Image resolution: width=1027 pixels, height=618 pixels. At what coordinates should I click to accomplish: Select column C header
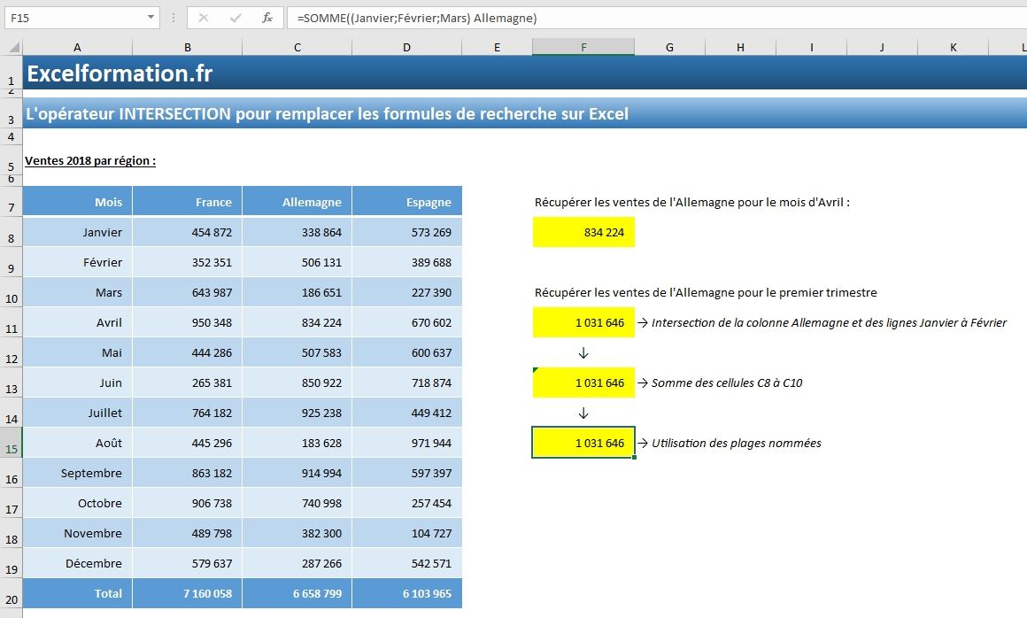297,47
